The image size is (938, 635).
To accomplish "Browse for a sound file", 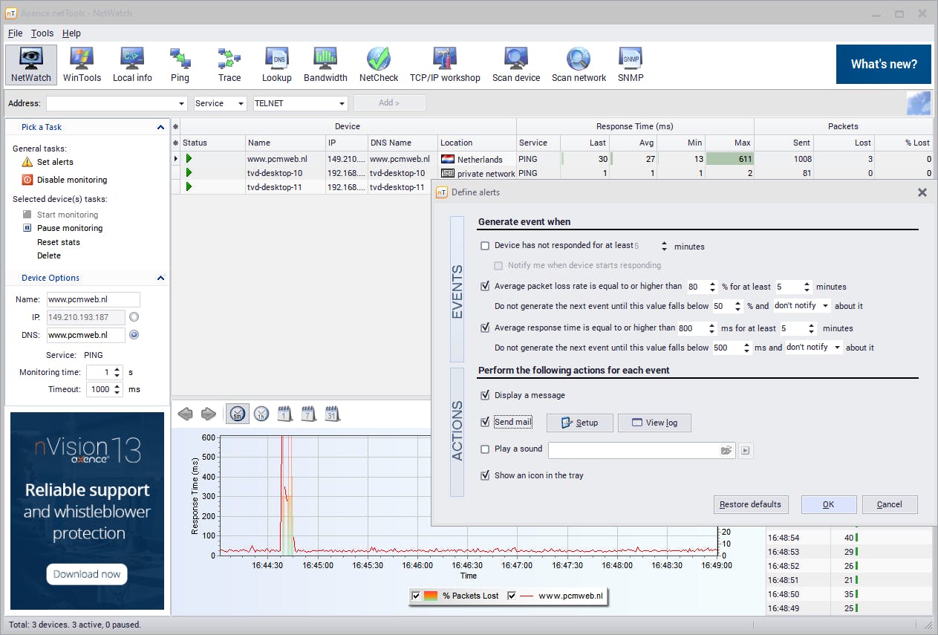I will 726,450.
